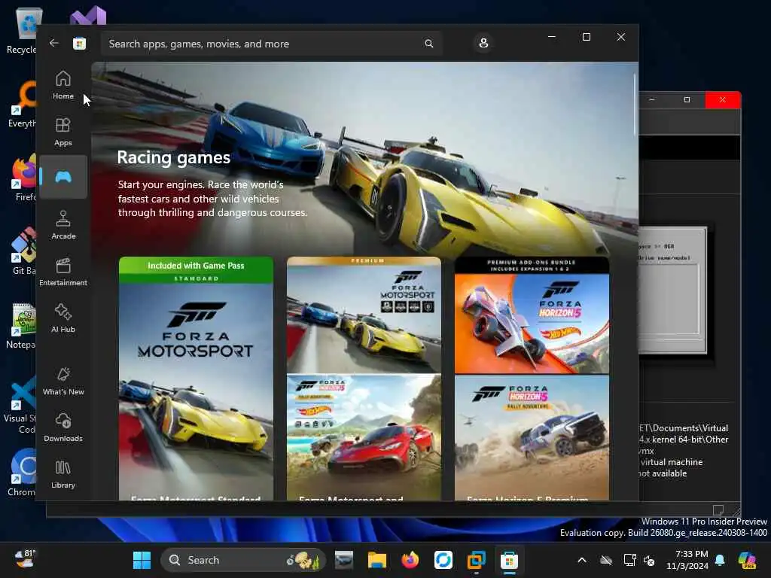Viewport: 771px width, 578px height.
Task: Click the muted volume tray icon
Action: tap(649, 560)
